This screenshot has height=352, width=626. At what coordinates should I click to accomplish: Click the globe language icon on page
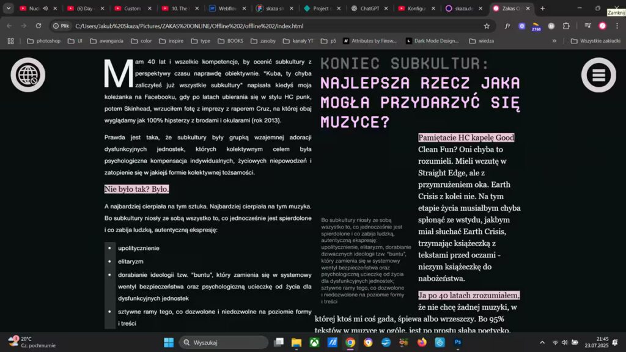click(x=28, y=75)
